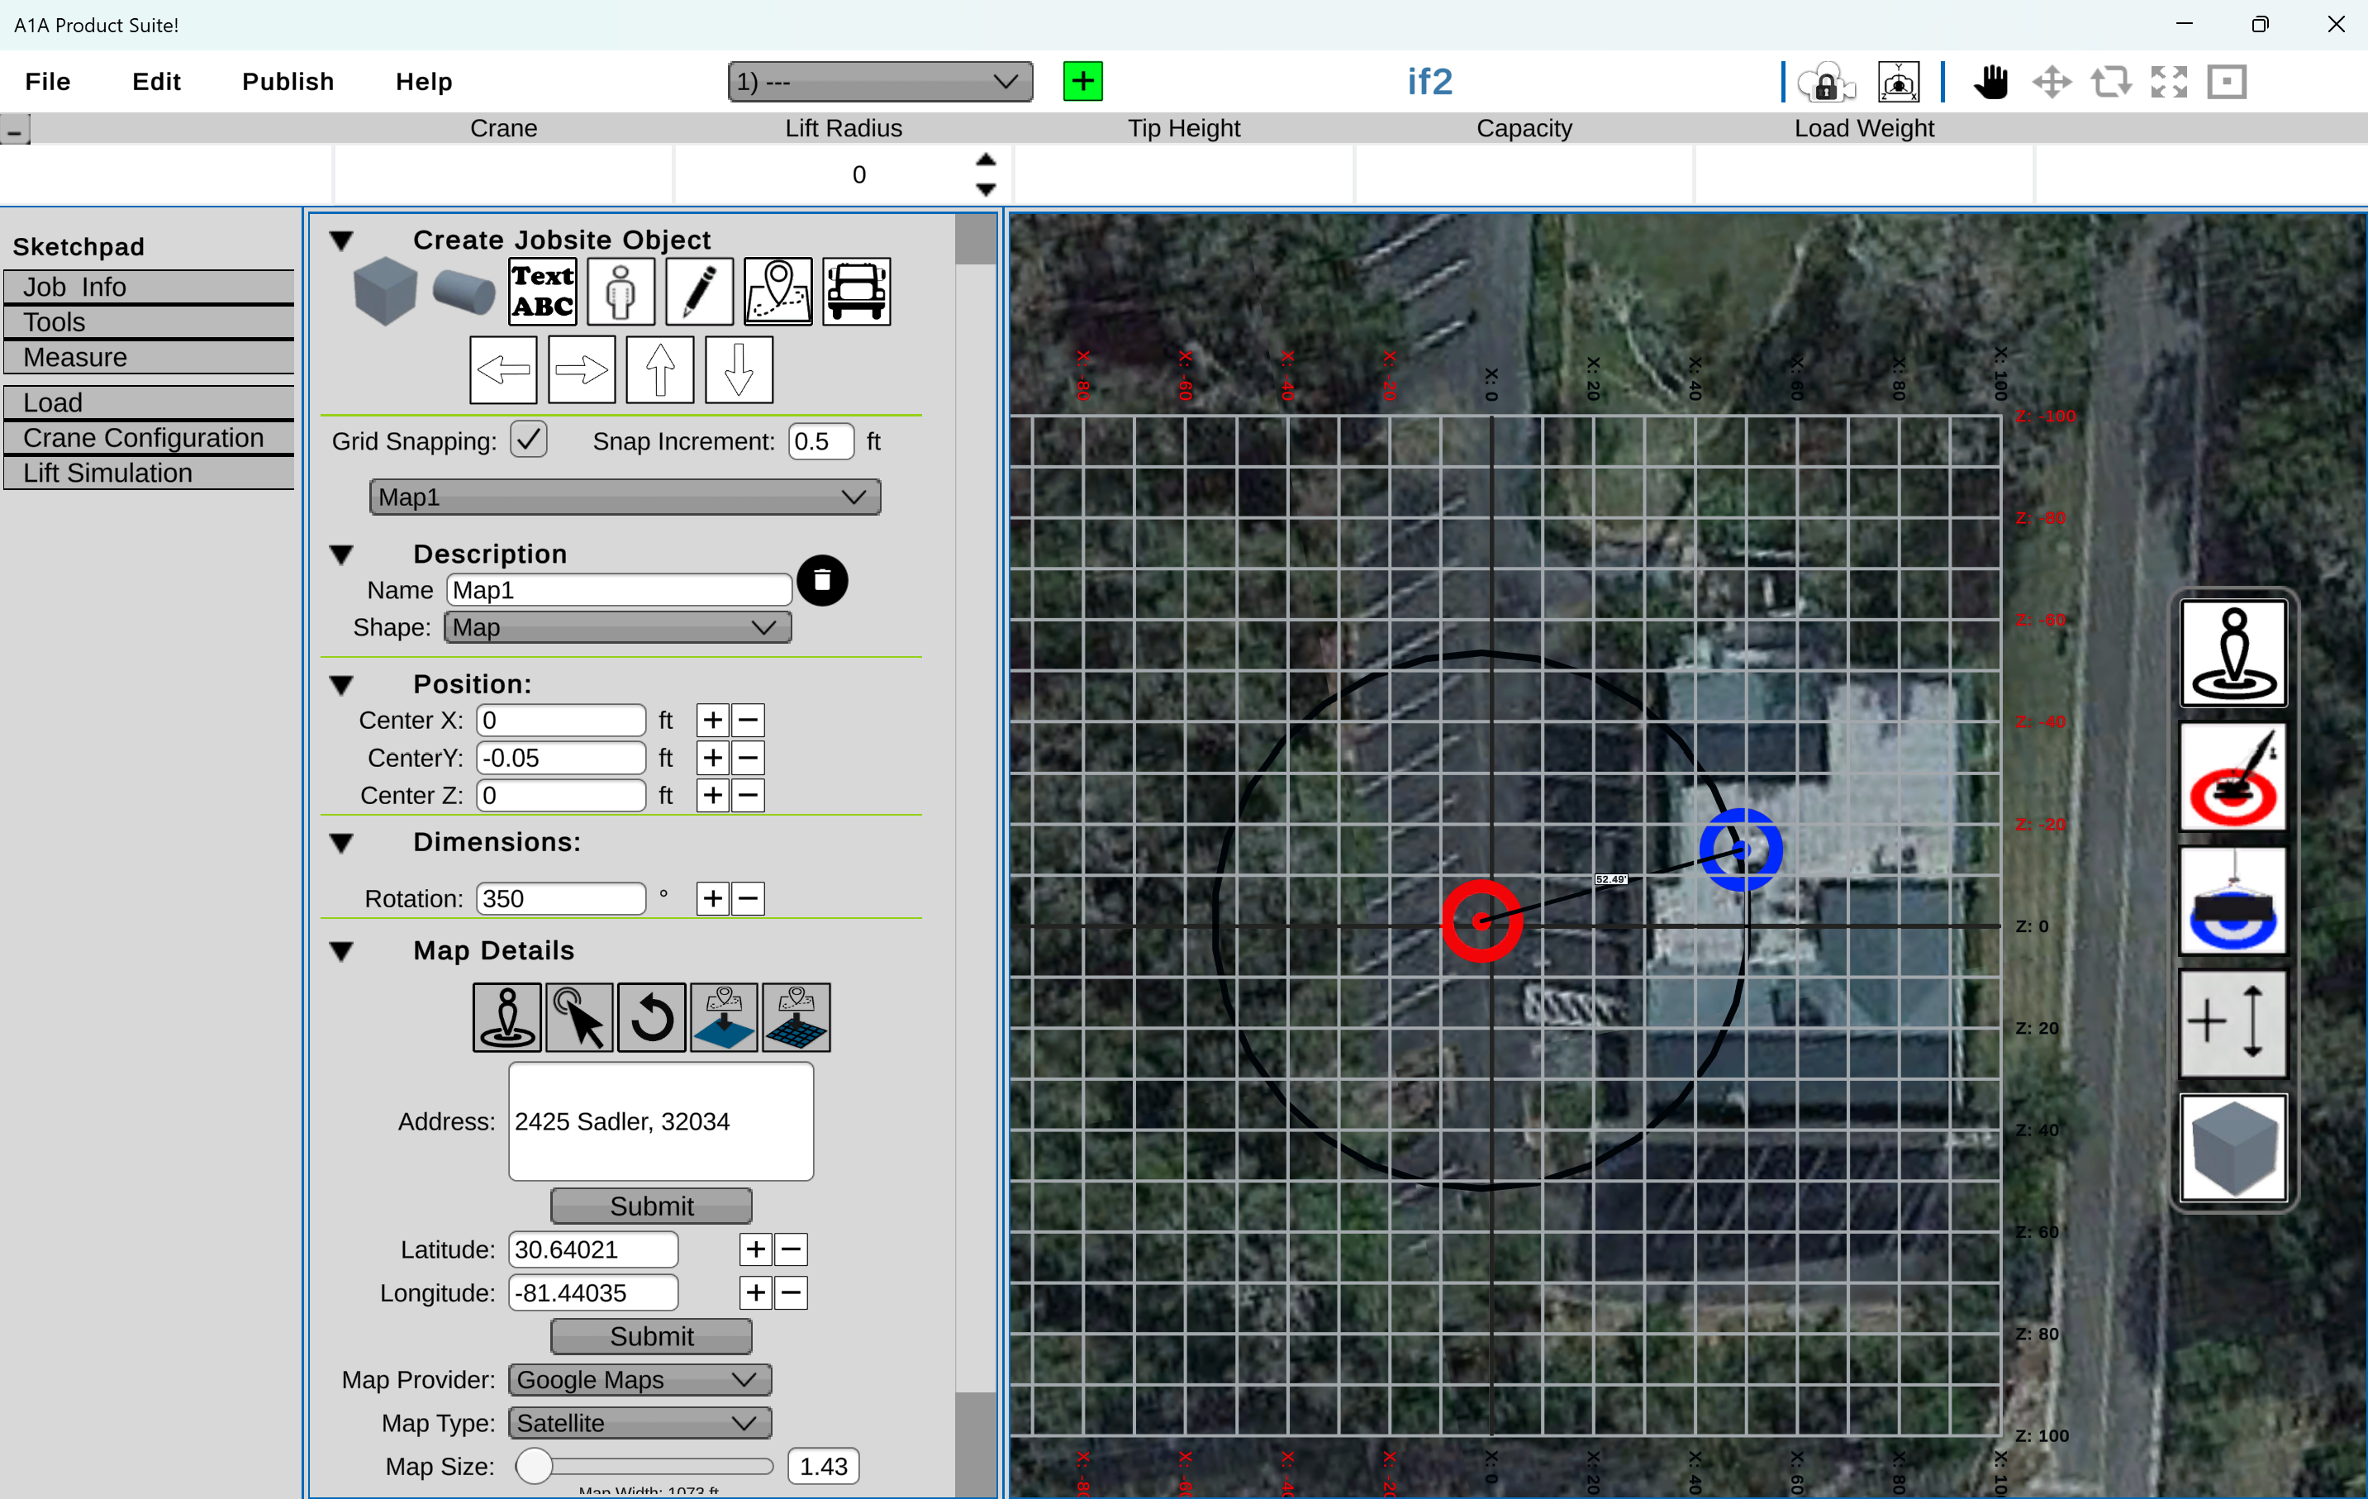Collapse the Create Jobsite Object section

click(x=341, y=240)
